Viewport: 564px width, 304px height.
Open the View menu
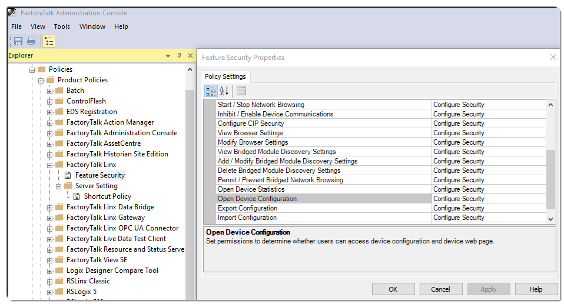tap(38, 26)
